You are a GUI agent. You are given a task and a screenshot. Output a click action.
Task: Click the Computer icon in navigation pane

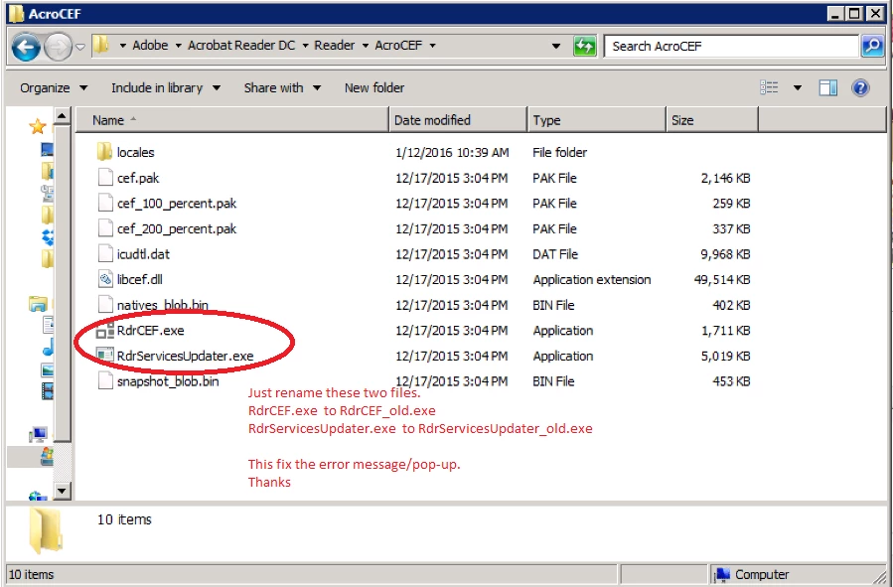38,435
